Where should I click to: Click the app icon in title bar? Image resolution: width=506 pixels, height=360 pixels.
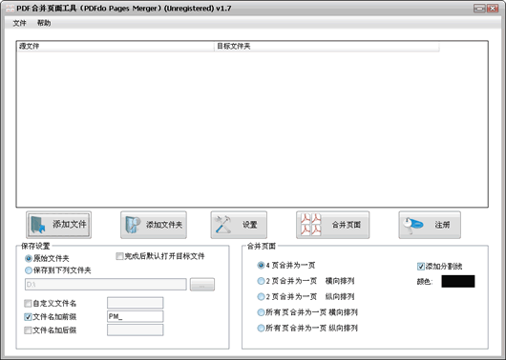tap(10, 9)
